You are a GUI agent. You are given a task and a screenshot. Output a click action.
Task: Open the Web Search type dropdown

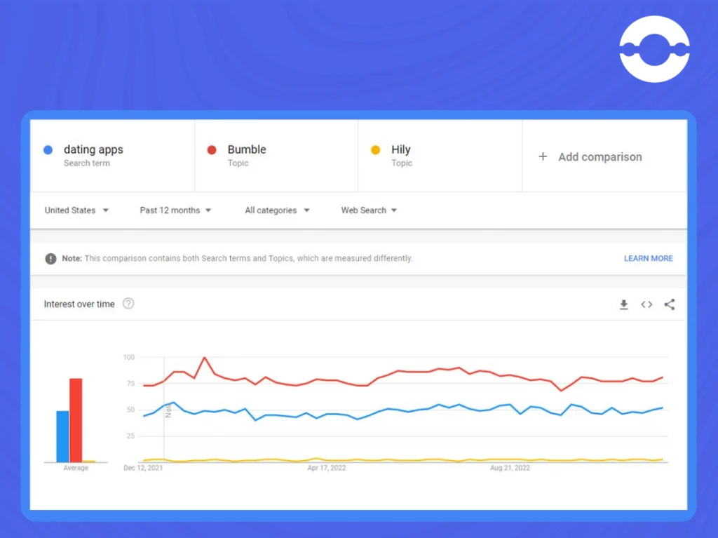click(x=369, y=210)
